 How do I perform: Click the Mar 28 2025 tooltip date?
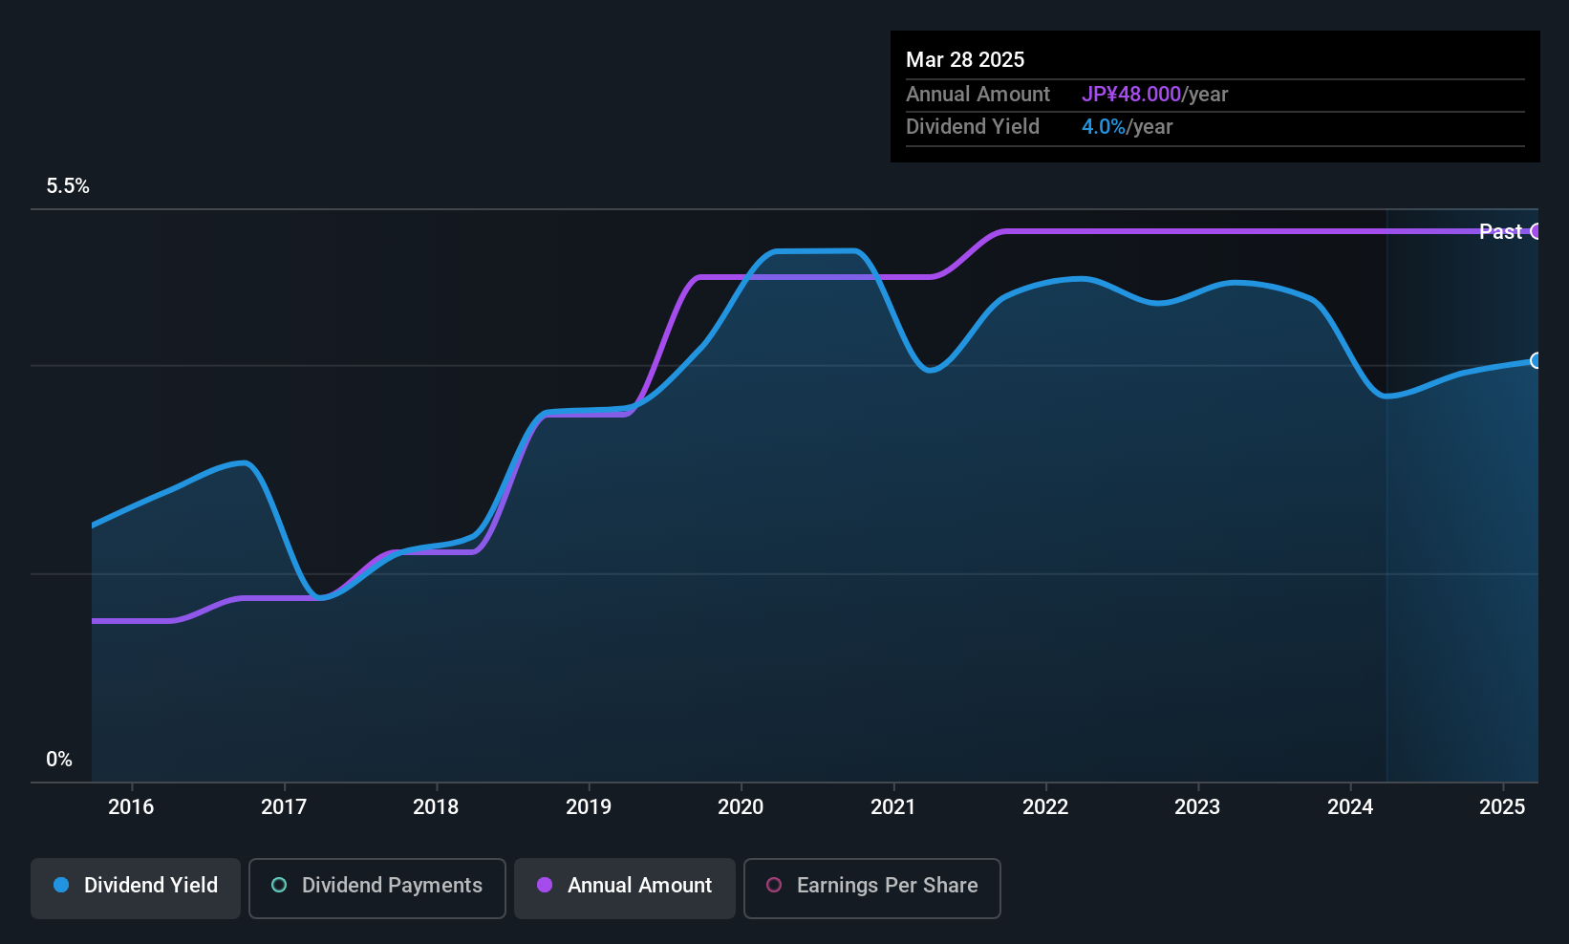(965, 59)
